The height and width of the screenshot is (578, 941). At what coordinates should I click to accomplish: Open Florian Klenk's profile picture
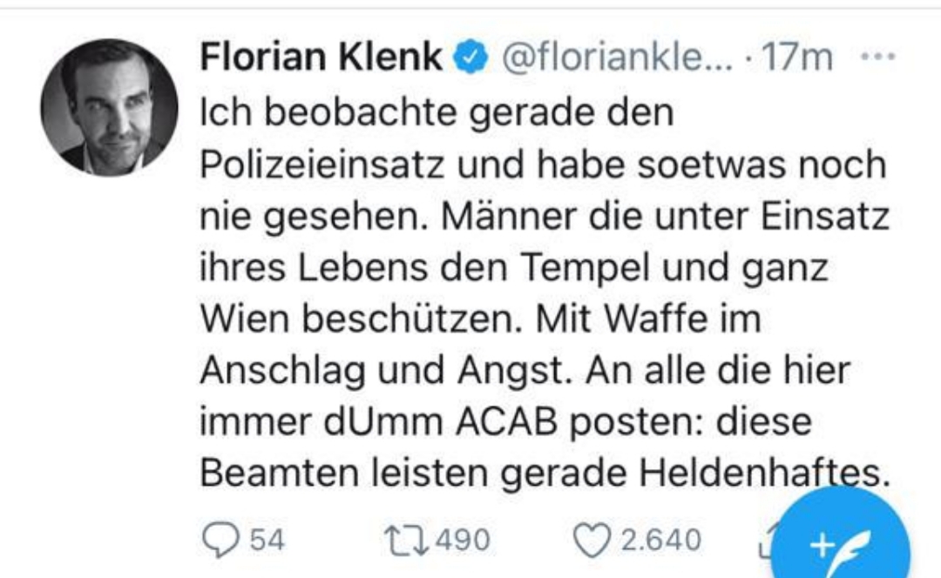(109, 108)
